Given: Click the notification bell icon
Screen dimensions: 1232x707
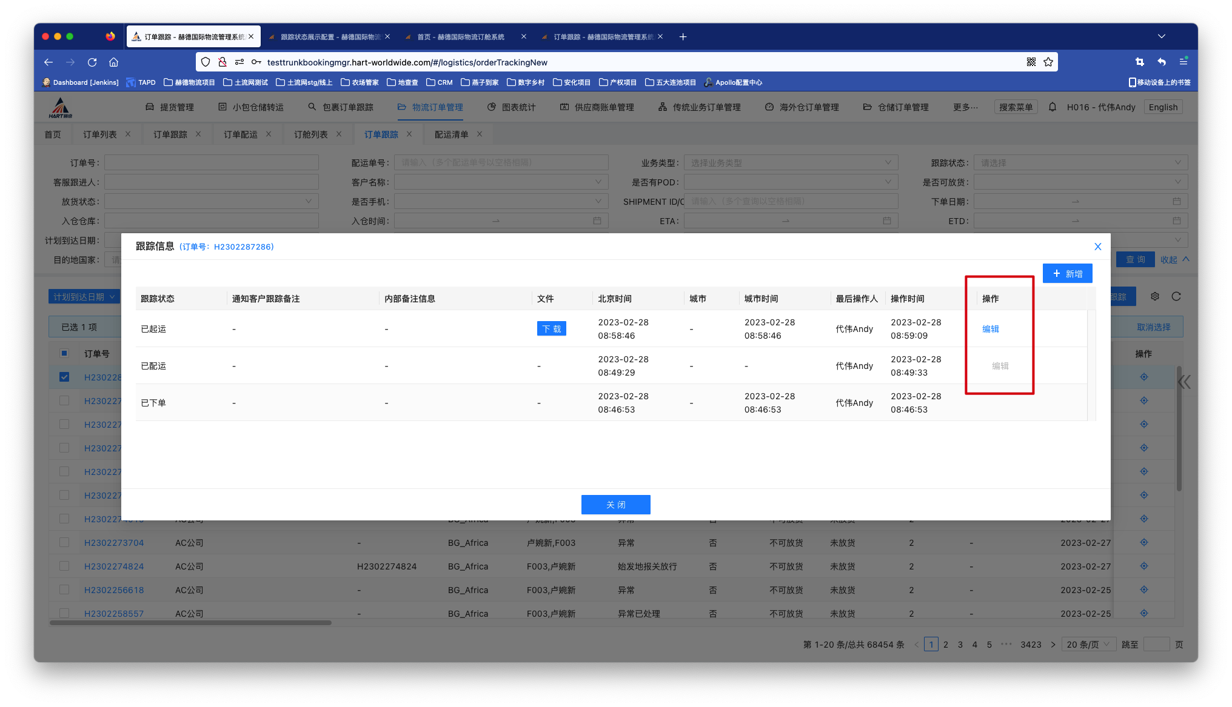Looking at the screenshot, I should (x=1053, y=107).
